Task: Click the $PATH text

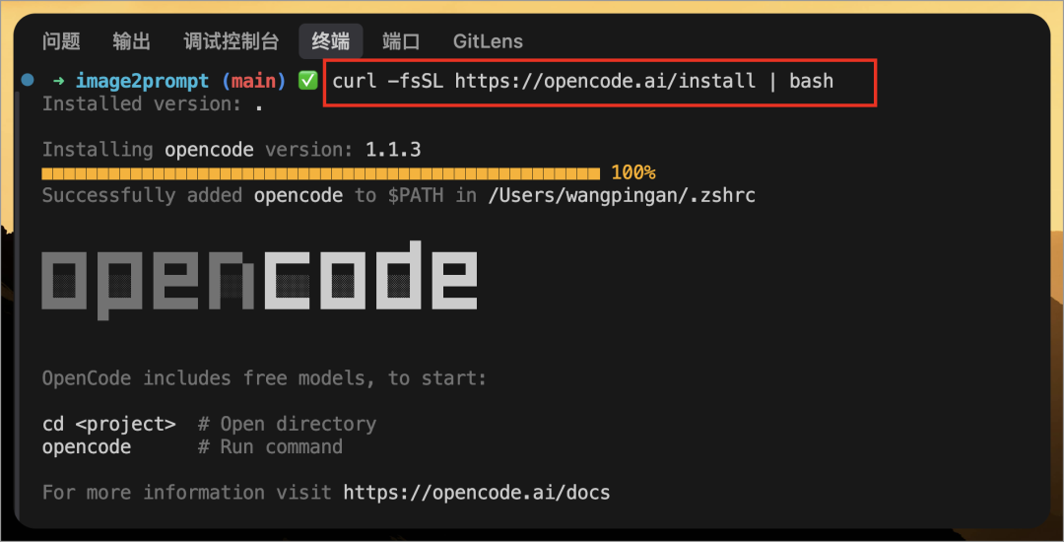Action: [416, 195]
